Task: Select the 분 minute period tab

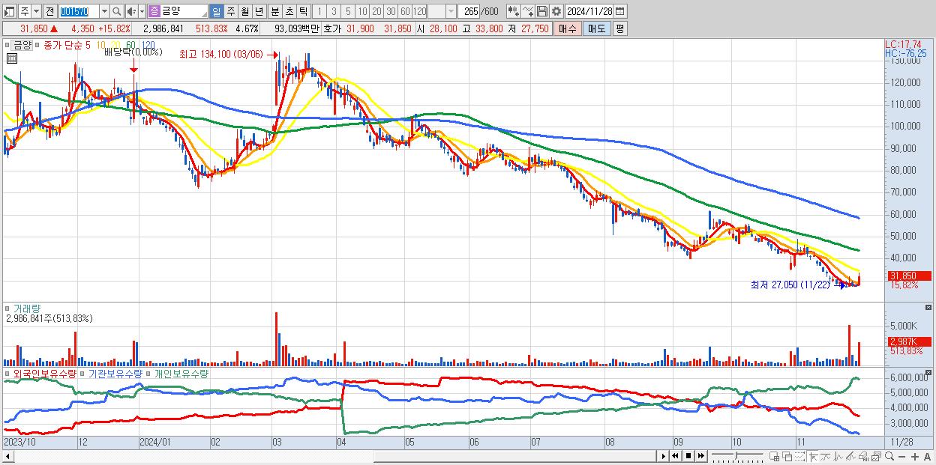Action: (x=274, y=11)
